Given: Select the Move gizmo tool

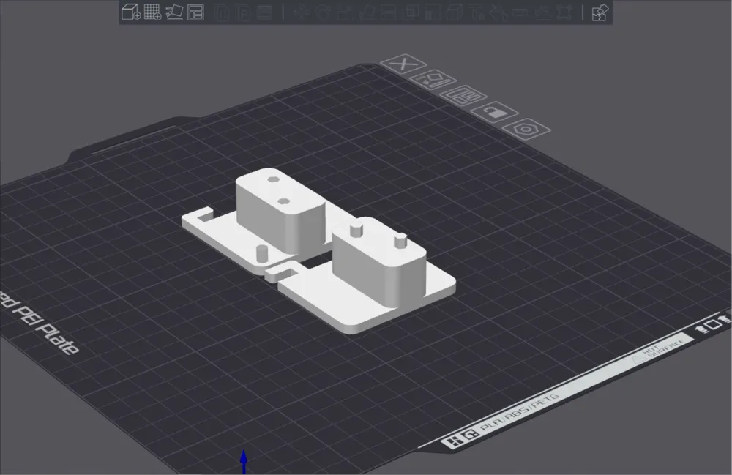Looking at the screenshot, I should pos(301,12).
